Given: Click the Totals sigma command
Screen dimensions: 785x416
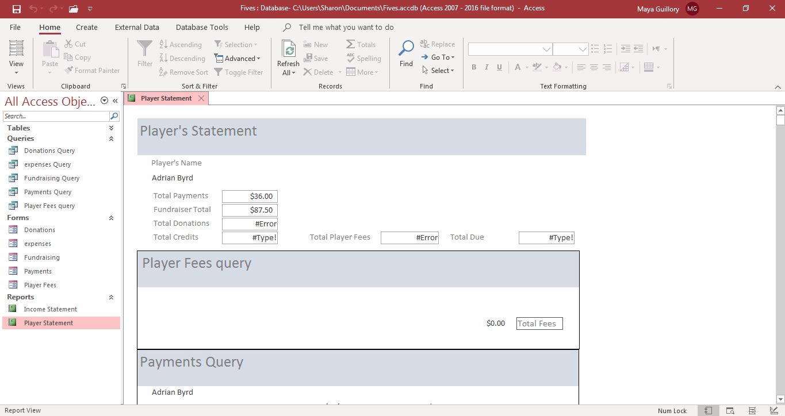Looking at the screenshot, I should point(361,44).
